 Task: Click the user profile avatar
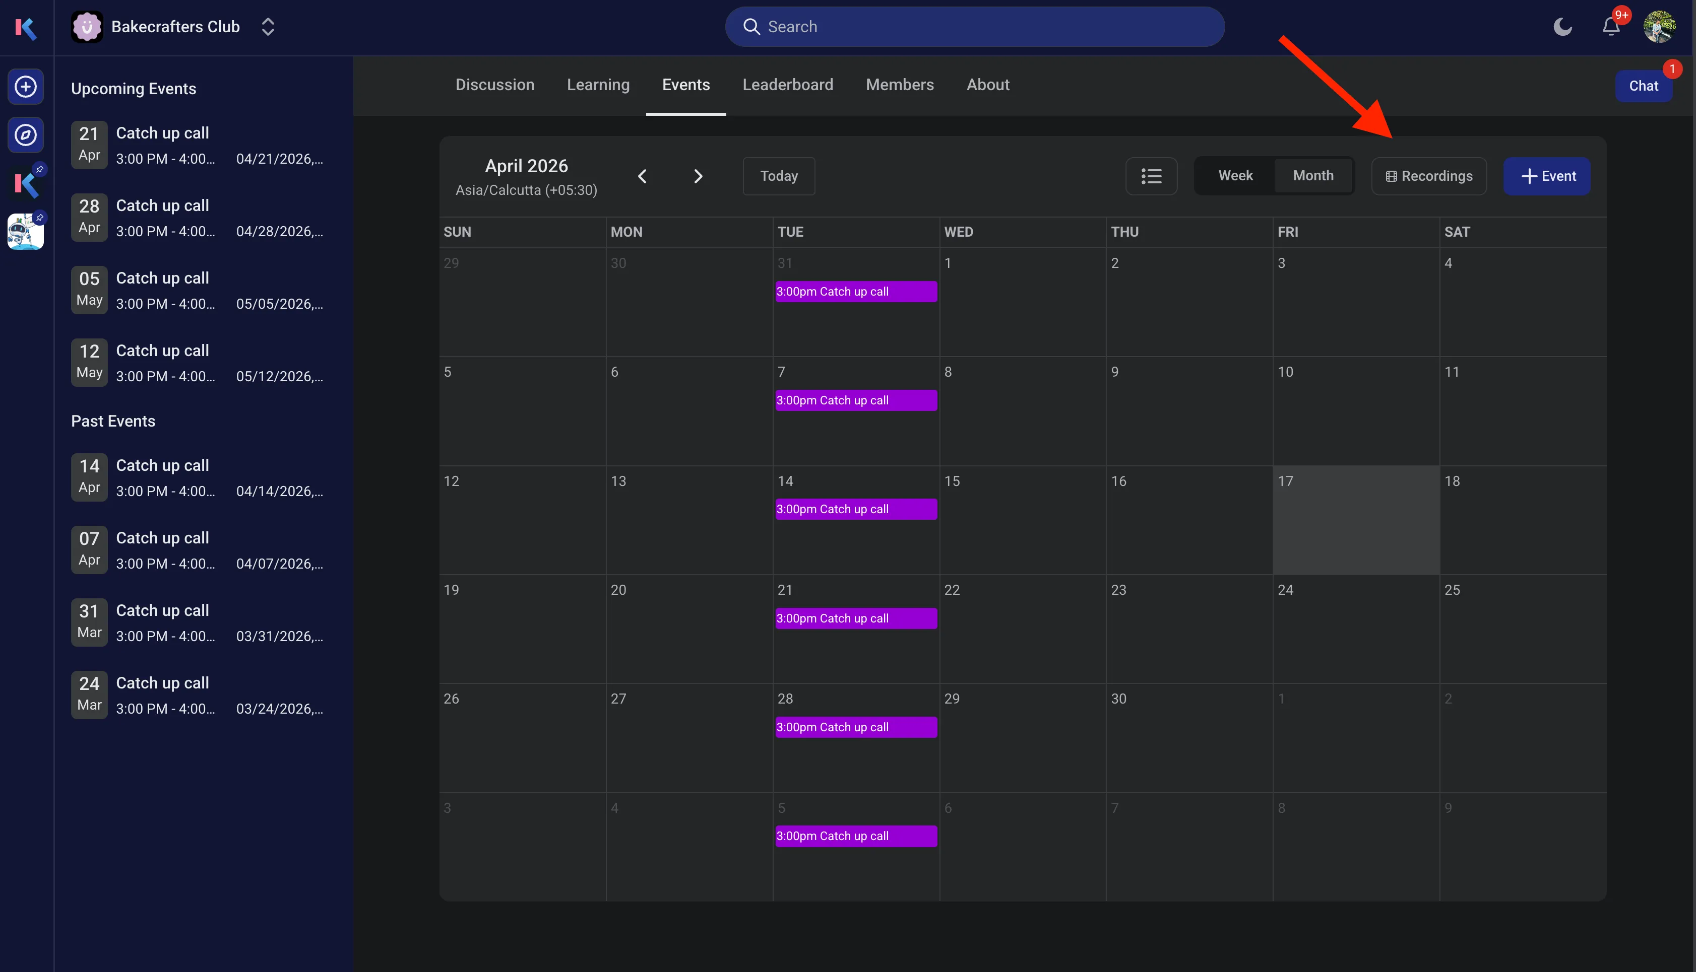1659,27
